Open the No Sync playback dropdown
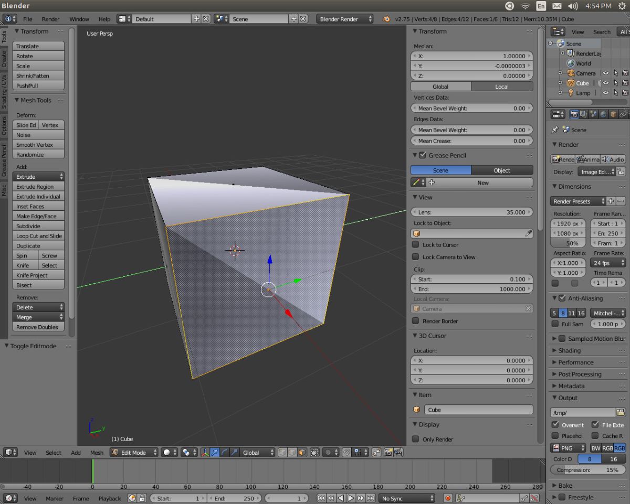This screenshot has width=630, height=504. coord(407,498)
